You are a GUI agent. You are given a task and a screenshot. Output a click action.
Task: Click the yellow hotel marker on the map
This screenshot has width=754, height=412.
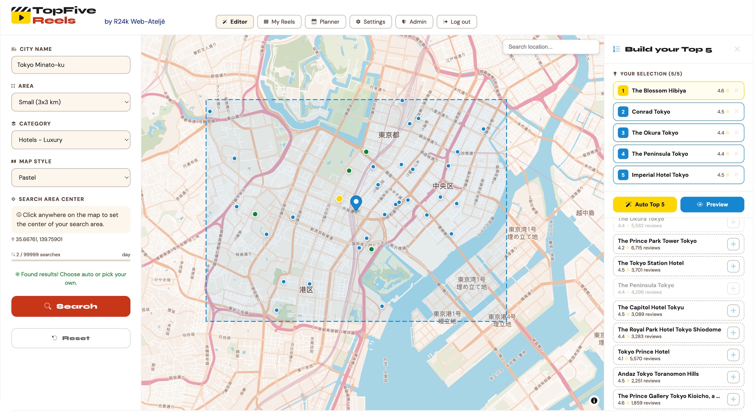point(339,199)
